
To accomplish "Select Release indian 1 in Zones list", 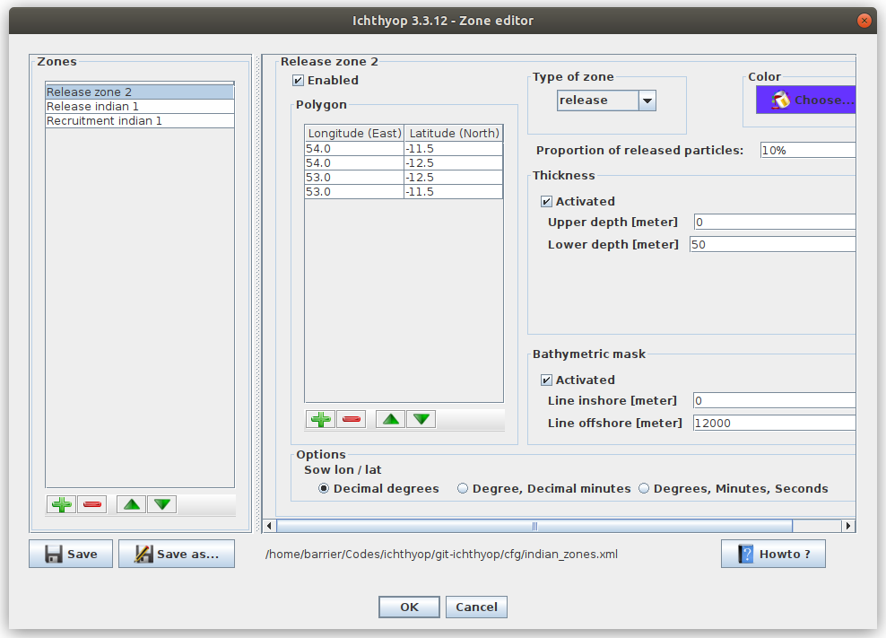I will coord(140,106).
